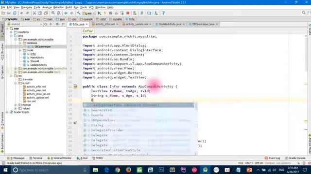The image size is (311, 174).
Task: Collapse the app module node
Action: click(7, 29)
